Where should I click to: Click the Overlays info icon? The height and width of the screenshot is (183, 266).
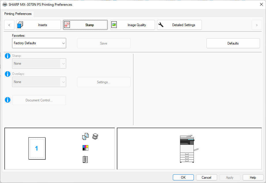coord(8,74)
